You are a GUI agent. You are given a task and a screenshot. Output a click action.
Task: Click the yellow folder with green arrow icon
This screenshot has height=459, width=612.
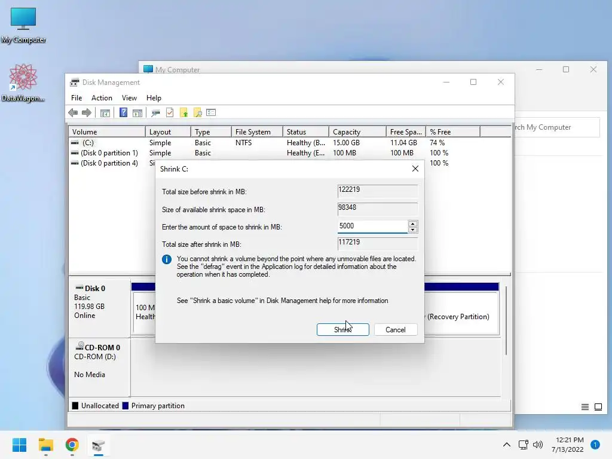click(184, 113)
